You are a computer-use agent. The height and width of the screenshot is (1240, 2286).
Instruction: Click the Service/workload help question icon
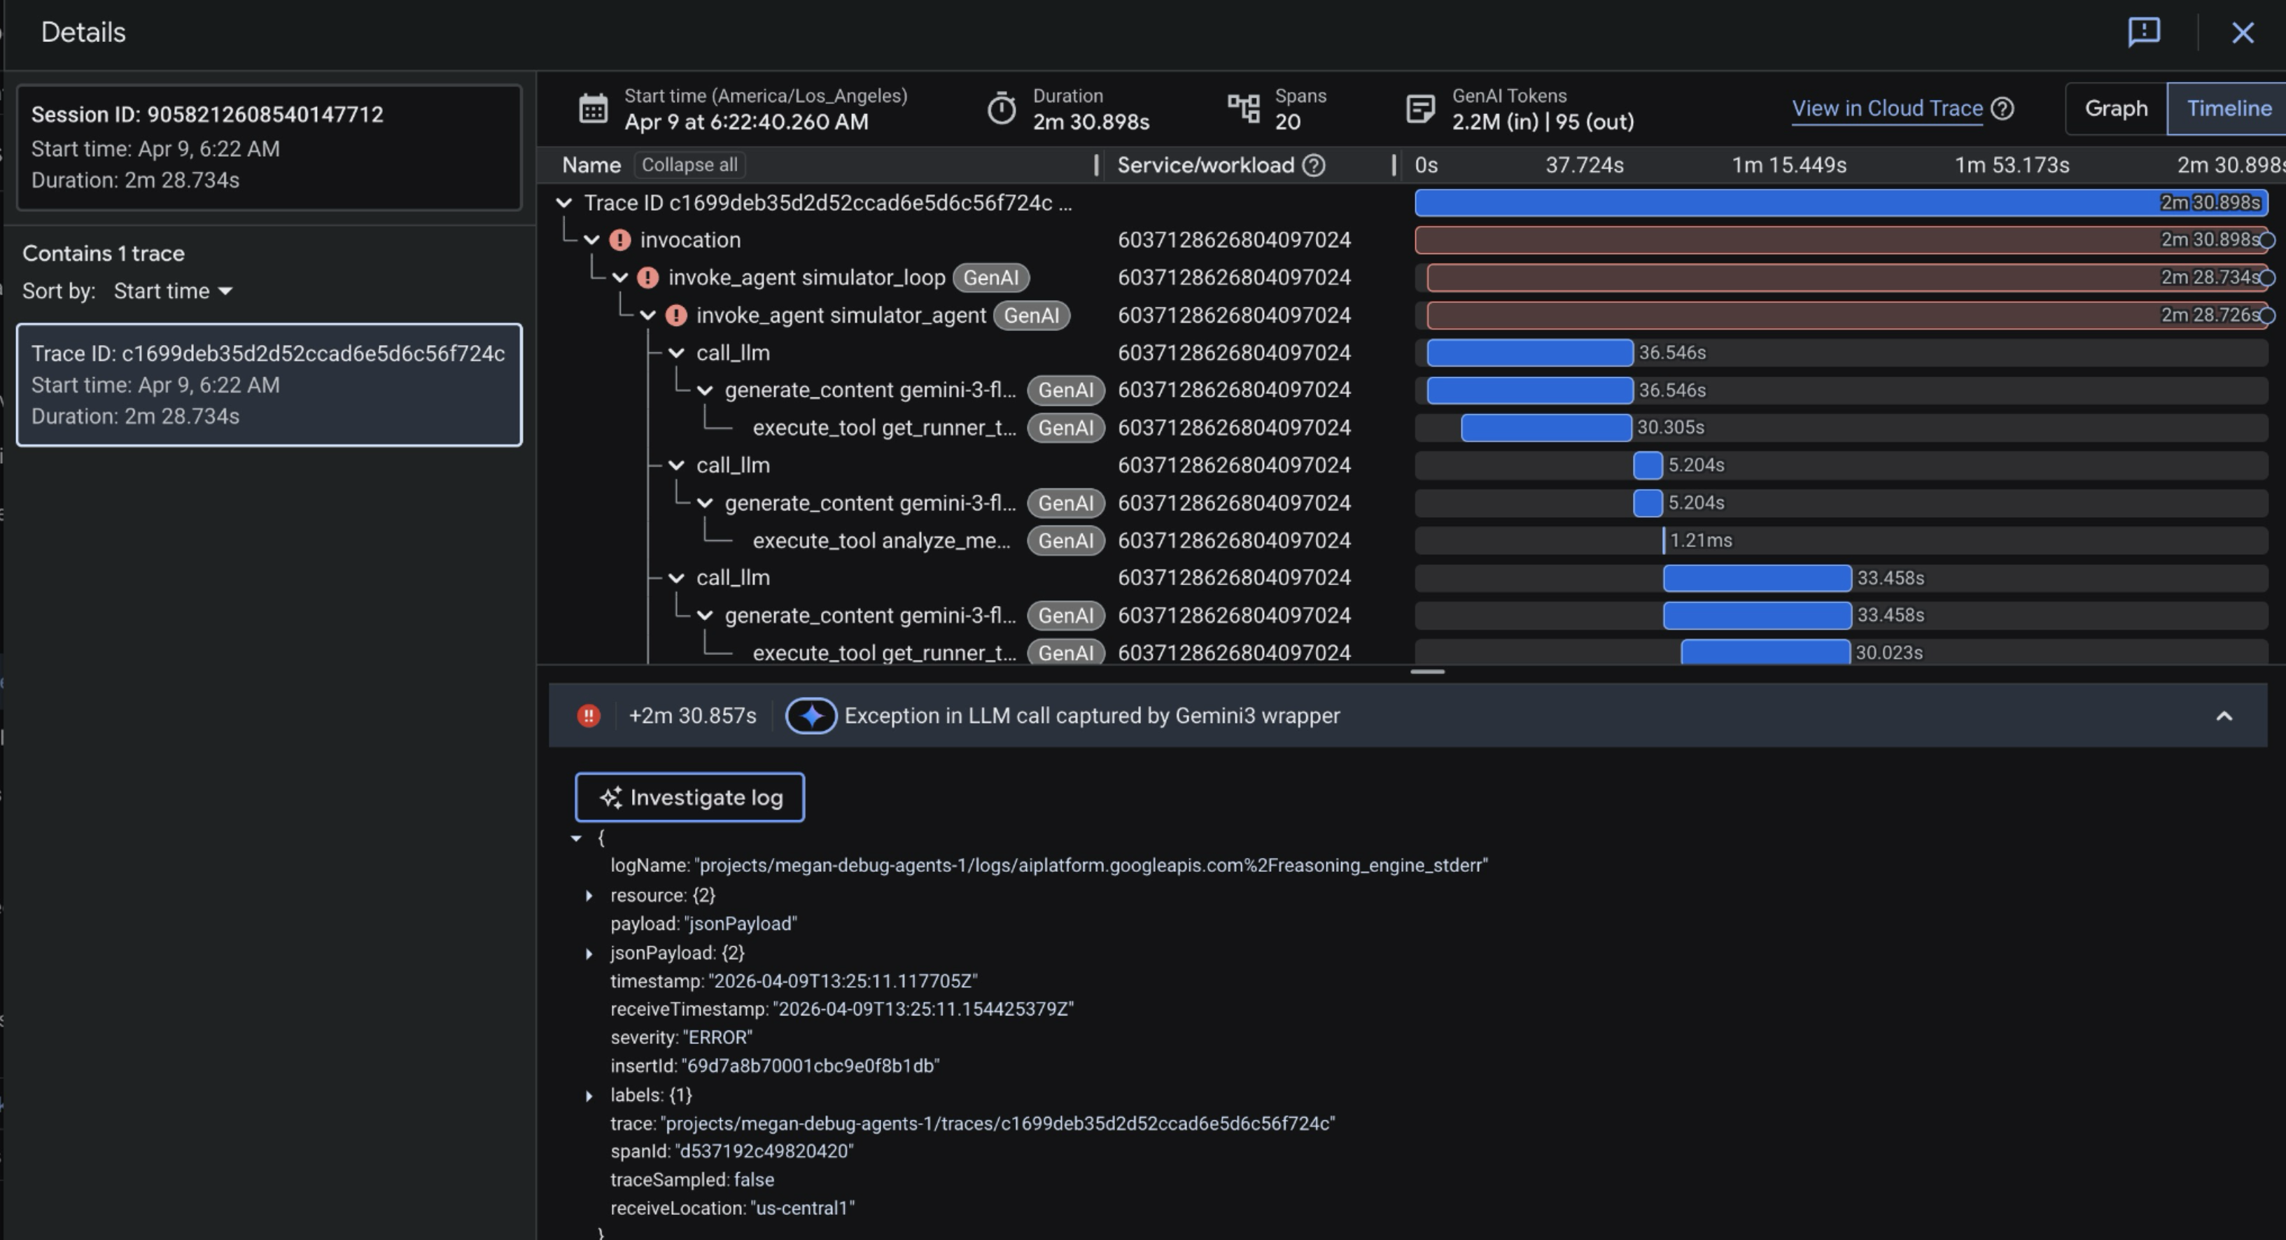[x=1313, y=165]
